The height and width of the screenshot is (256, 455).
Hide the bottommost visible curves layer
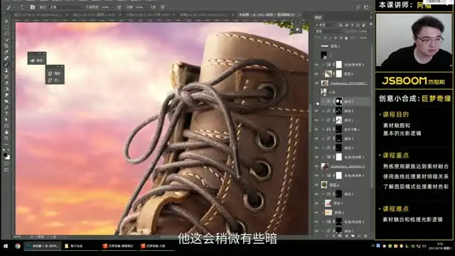pos(317,230)
